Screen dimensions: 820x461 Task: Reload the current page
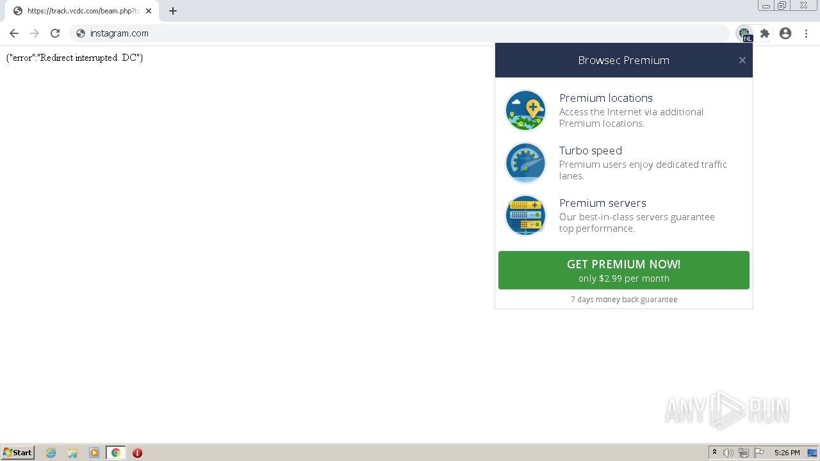pos(55,33)
